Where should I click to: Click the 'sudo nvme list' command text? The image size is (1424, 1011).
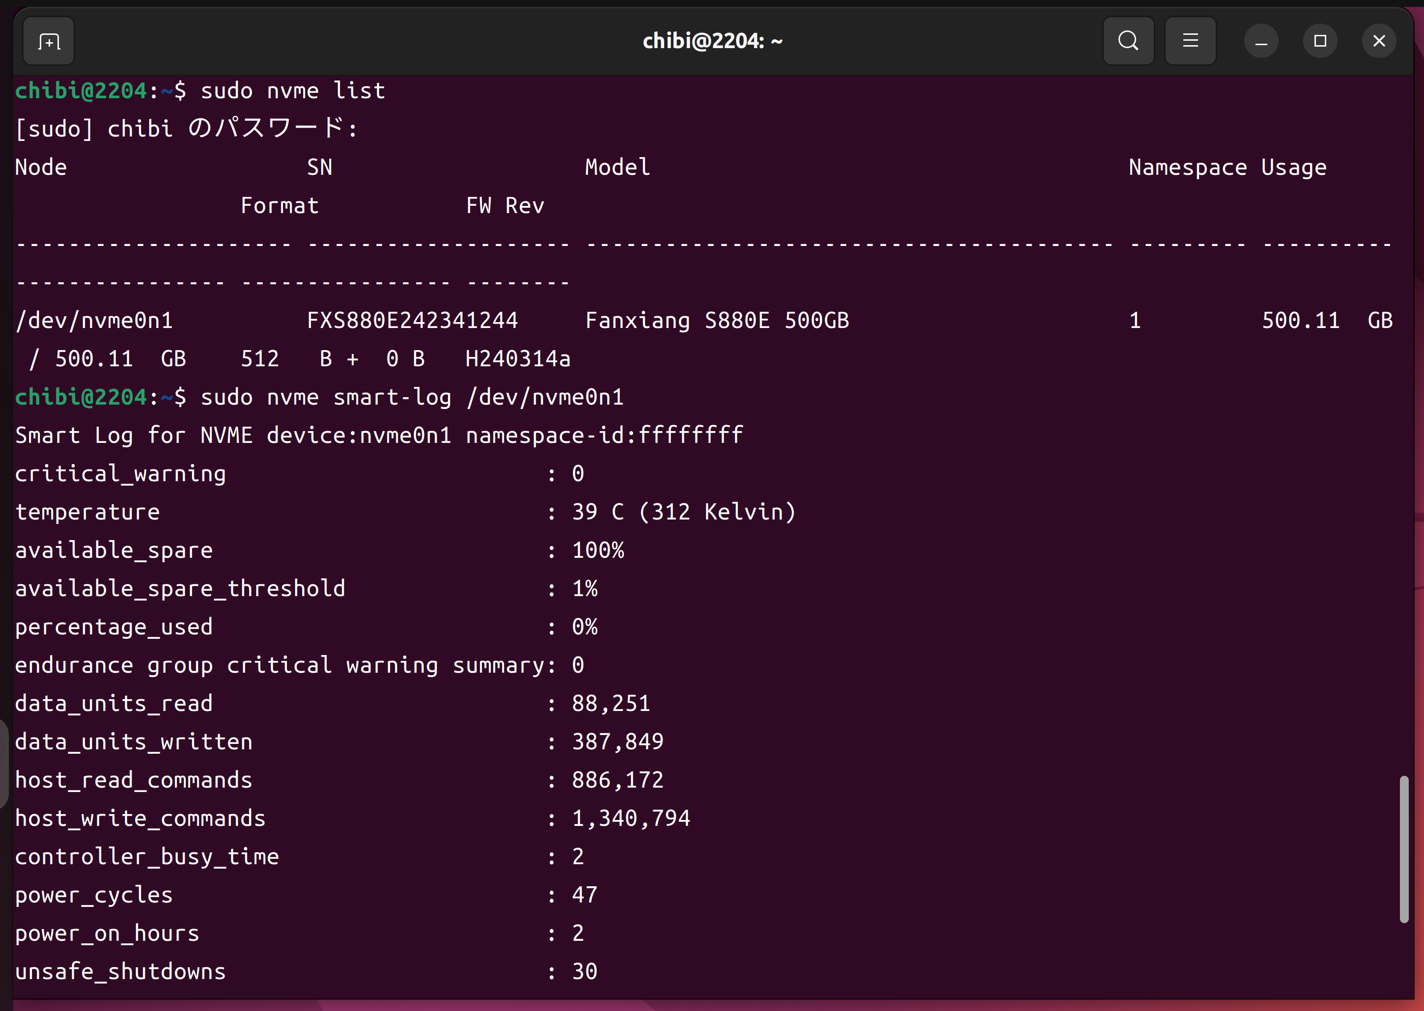pos(293,91)
